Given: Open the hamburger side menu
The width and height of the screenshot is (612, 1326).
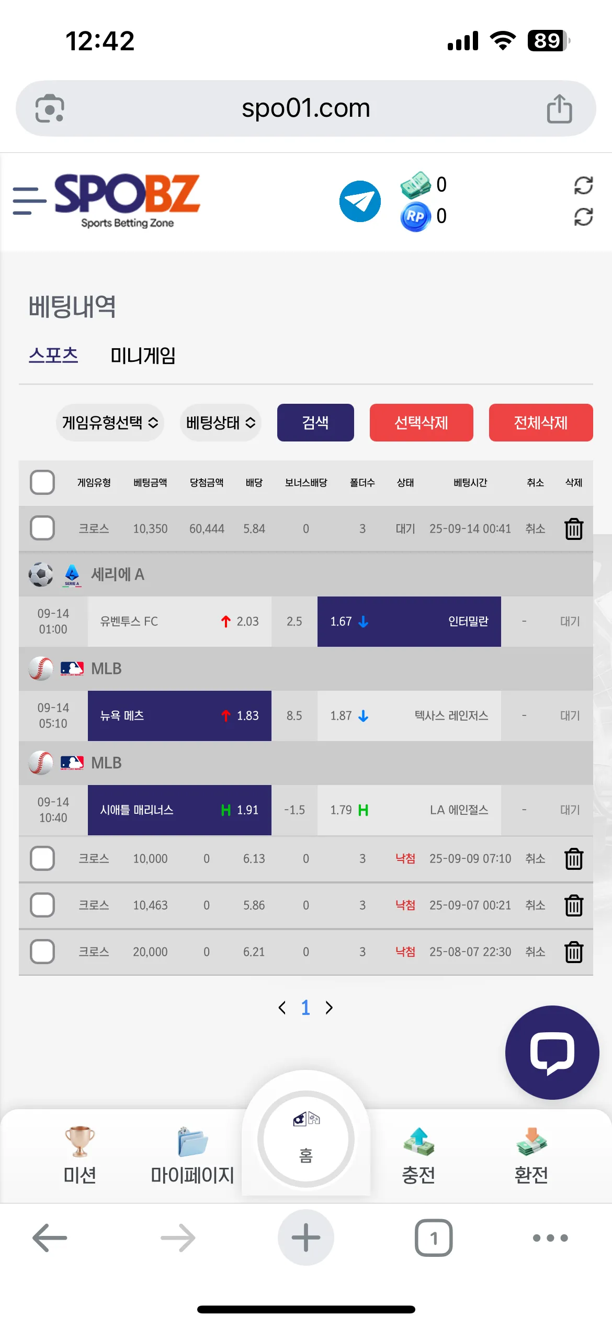Looking at the screenshot, I should pyautogui.click(x=29, y=201).
